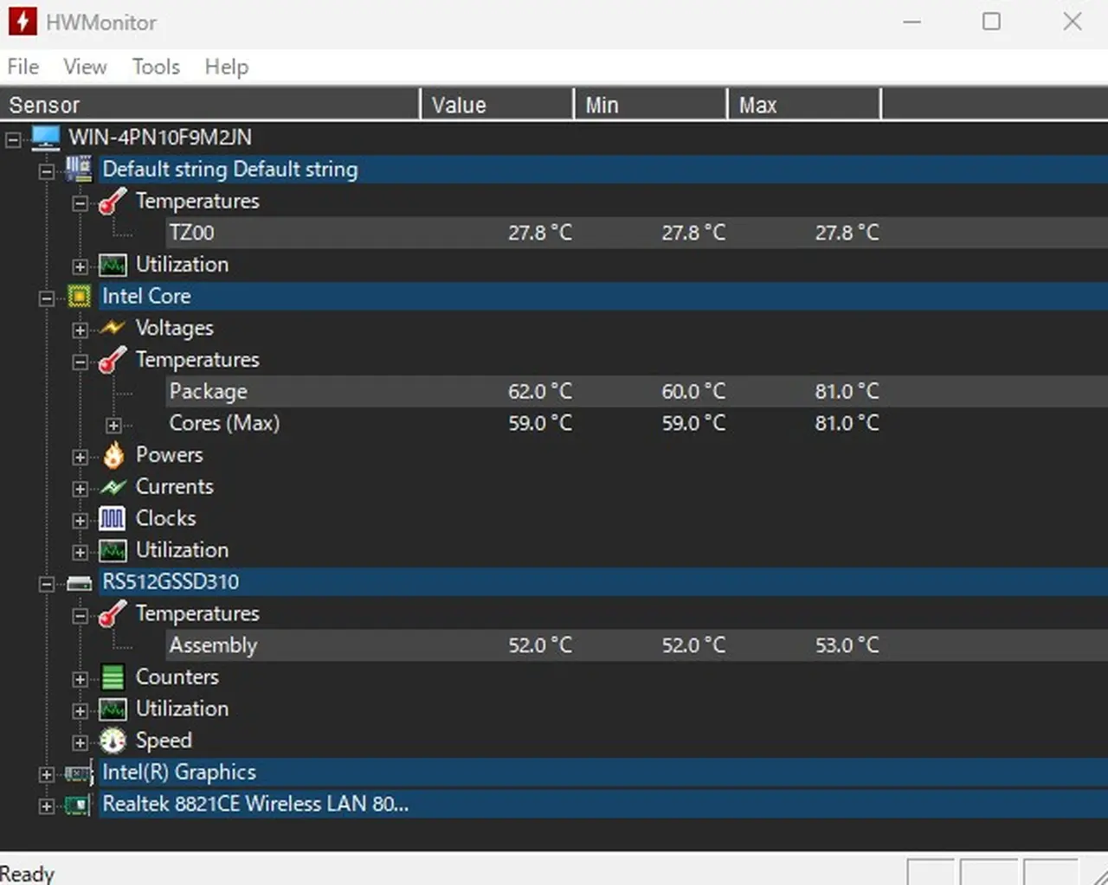Screen dimensions: 1108x885
Task: Click the Realtek wireless LAN card icon
Action: pos(78,805)
